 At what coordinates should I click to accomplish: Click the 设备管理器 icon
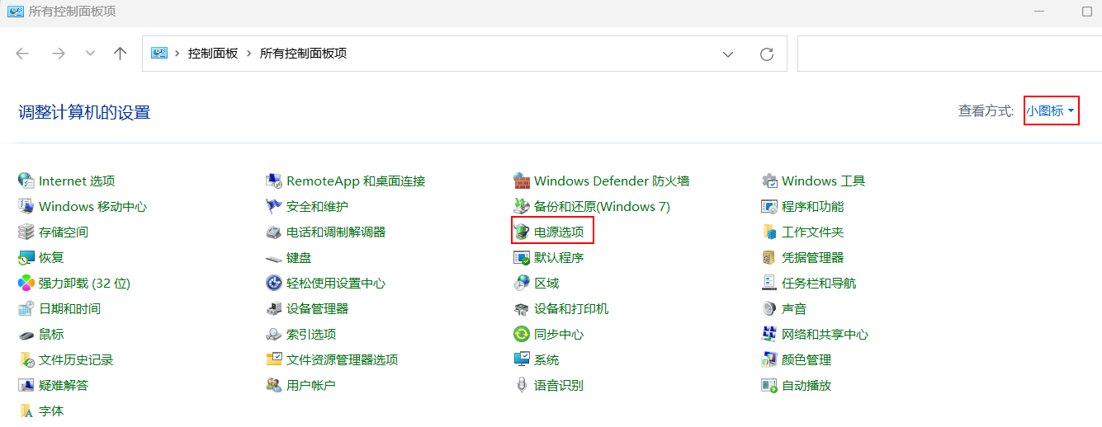coord(274,309)
